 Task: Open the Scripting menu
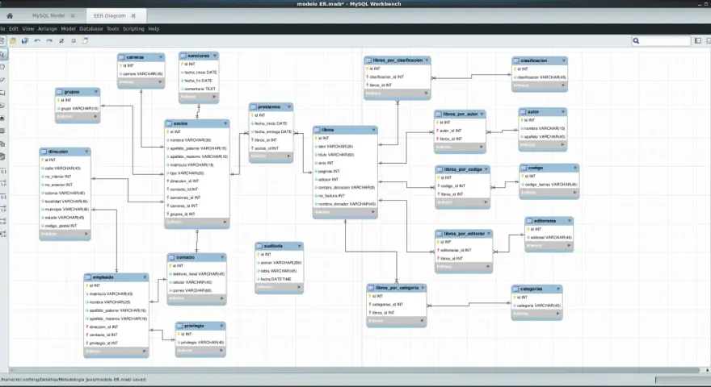[x=133, y=29]
